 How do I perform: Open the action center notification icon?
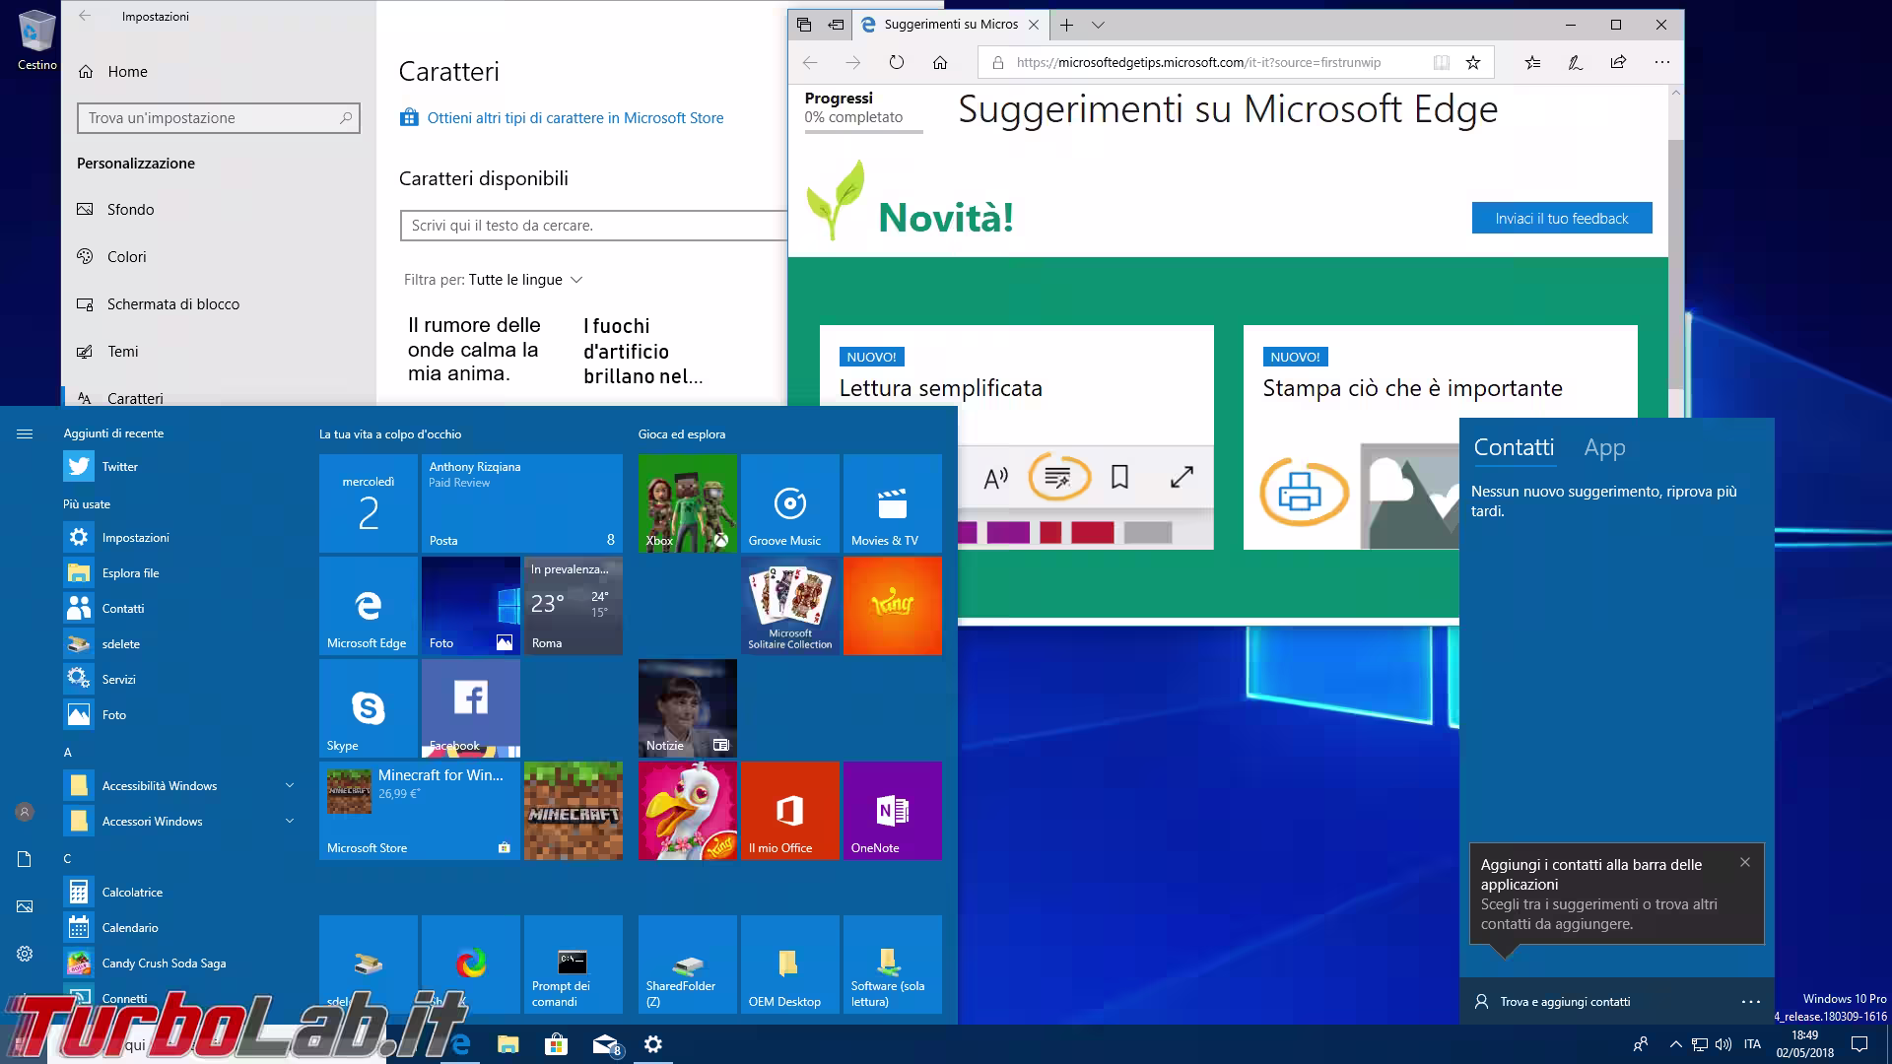click(x=1858, y=1044)
